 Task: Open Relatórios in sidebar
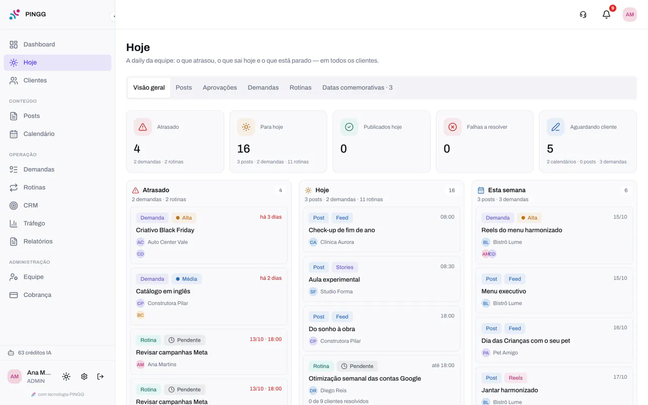pos(57,241)
